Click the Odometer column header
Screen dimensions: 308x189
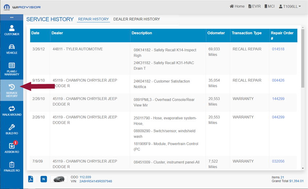(218, 35)
